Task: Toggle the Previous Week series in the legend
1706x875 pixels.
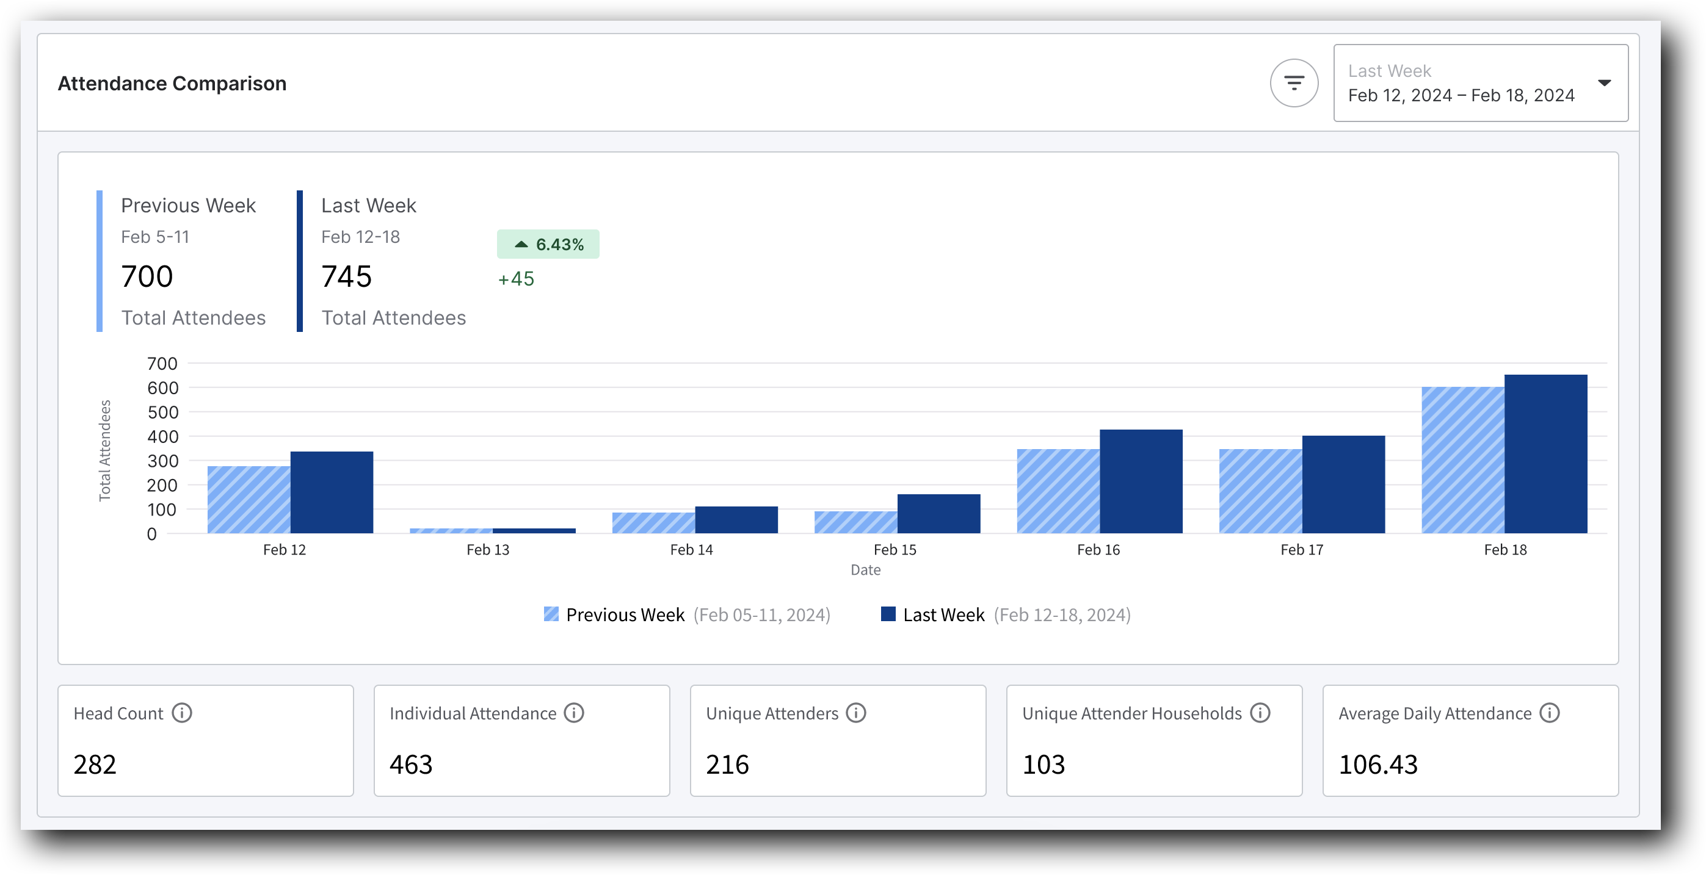Action: point(625,615)
